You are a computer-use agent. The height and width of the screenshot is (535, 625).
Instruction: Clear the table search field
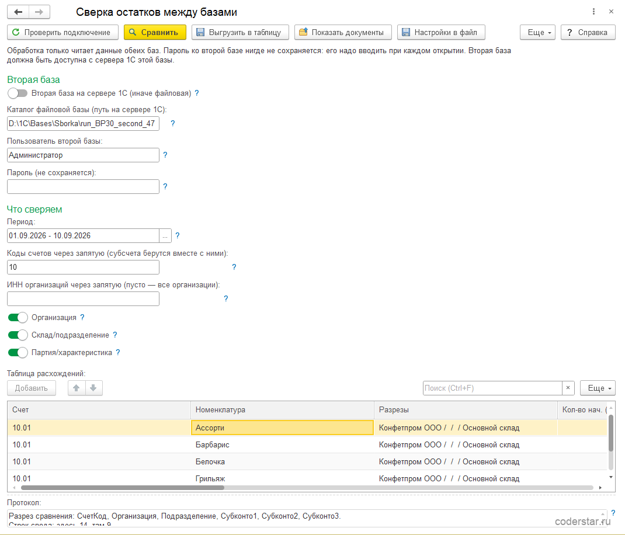568,388
